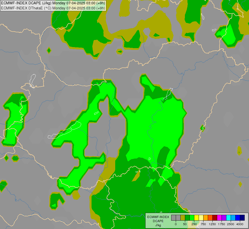Image resolution: width=249 pixels, height=229 pixels.
Task: Click the legend value "4000"
Action: click(x=240, y=224)
